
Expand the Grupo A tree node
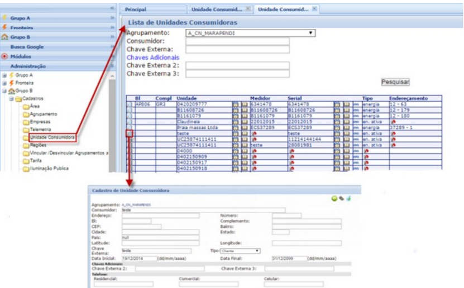tap(4, 75)
